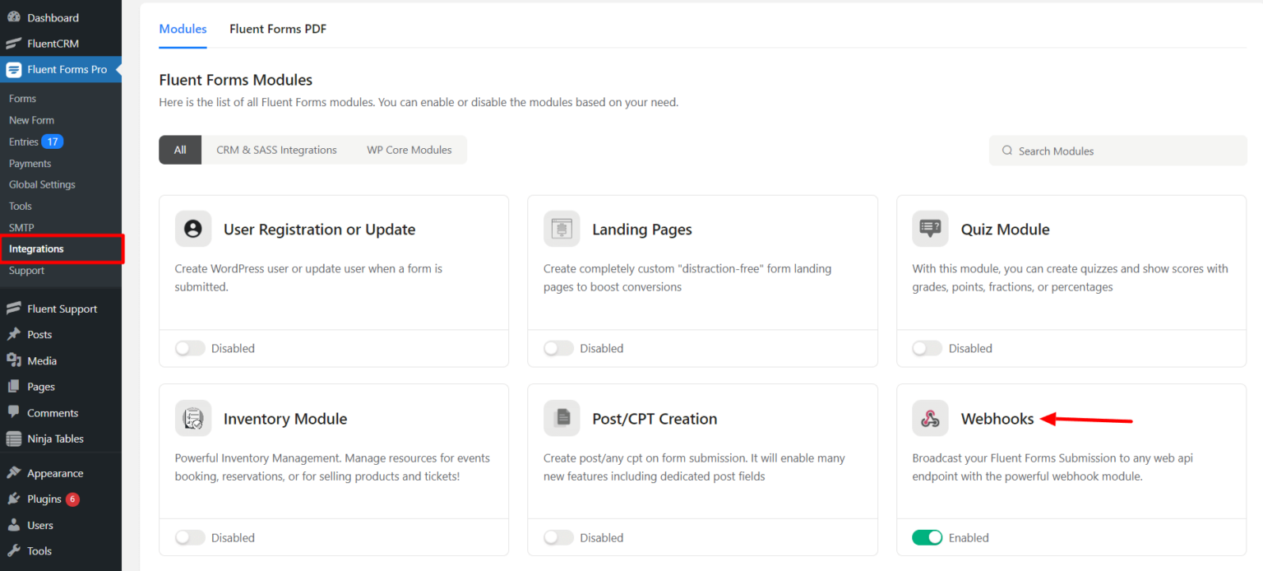Image resolution: width=1263 pixels, height=571 pixels.
Task: Click the search magnifier in Search Modules field
Action: click(x=1007, y=151)
